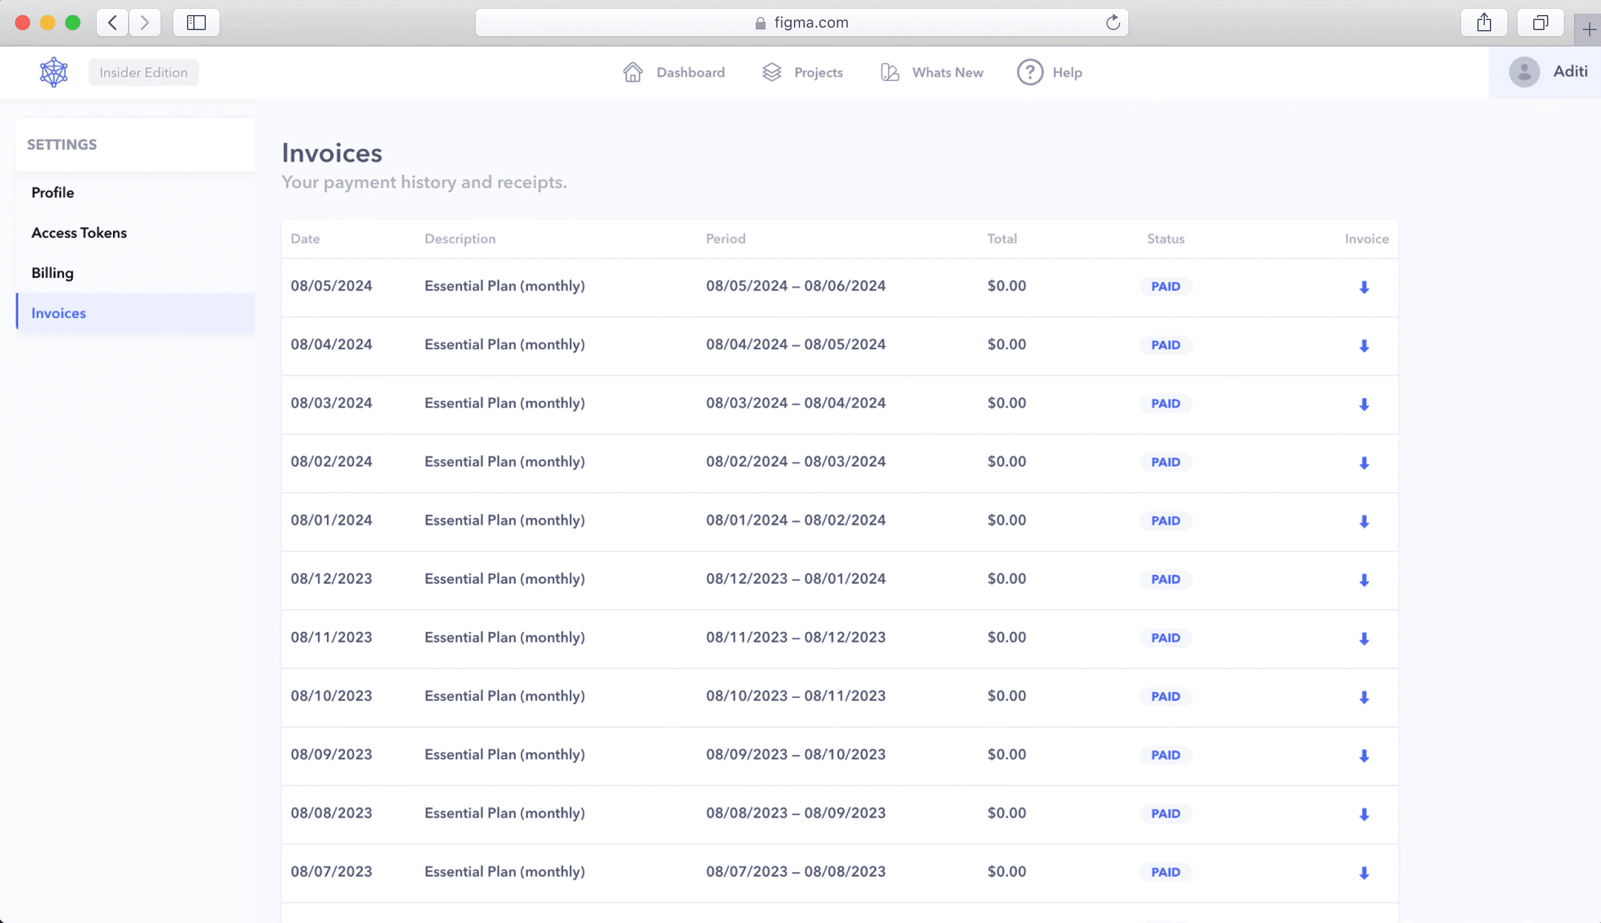Click the figma.com address bar
This screenshot has height=923, width=1601.
pos(811,23)
